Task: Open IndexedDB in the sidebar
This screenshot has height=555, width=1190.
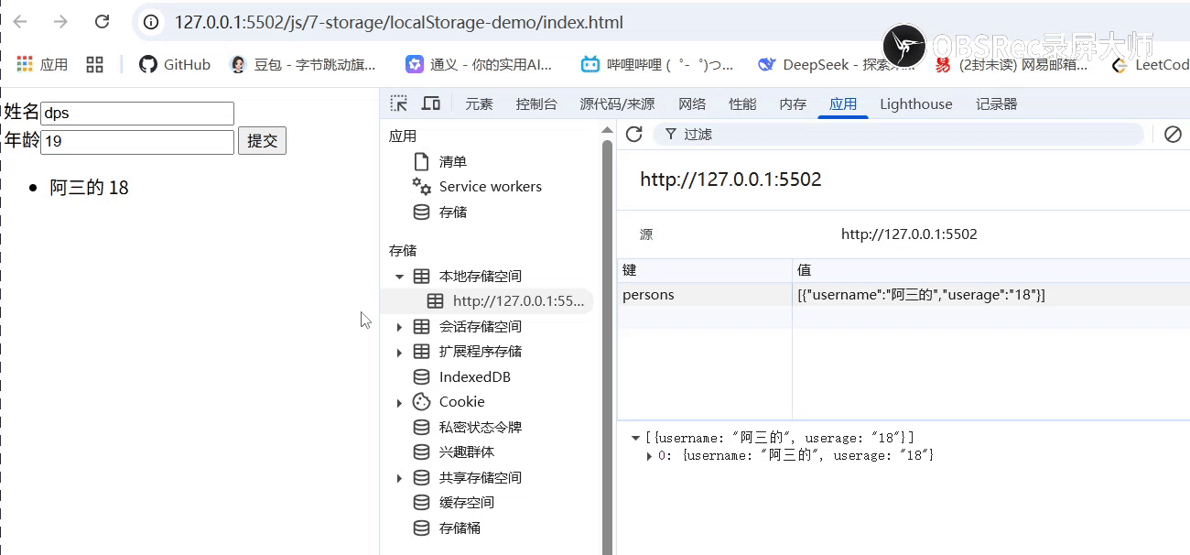Action: coord(474,377)
